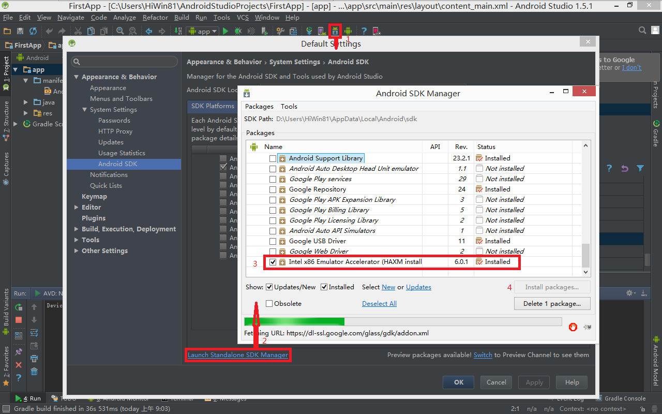Click the blue filter funnel icon
The image size is (662, 414).
coord(640,169)
